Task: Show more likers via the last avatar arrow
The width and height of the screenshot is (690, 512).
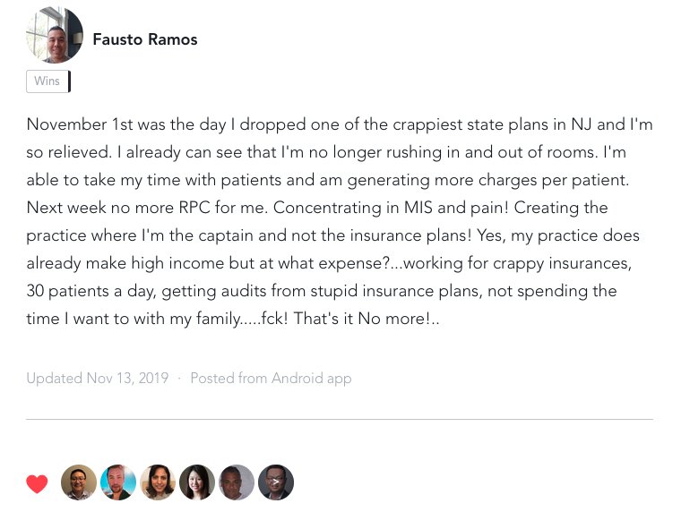Action: 276,482
